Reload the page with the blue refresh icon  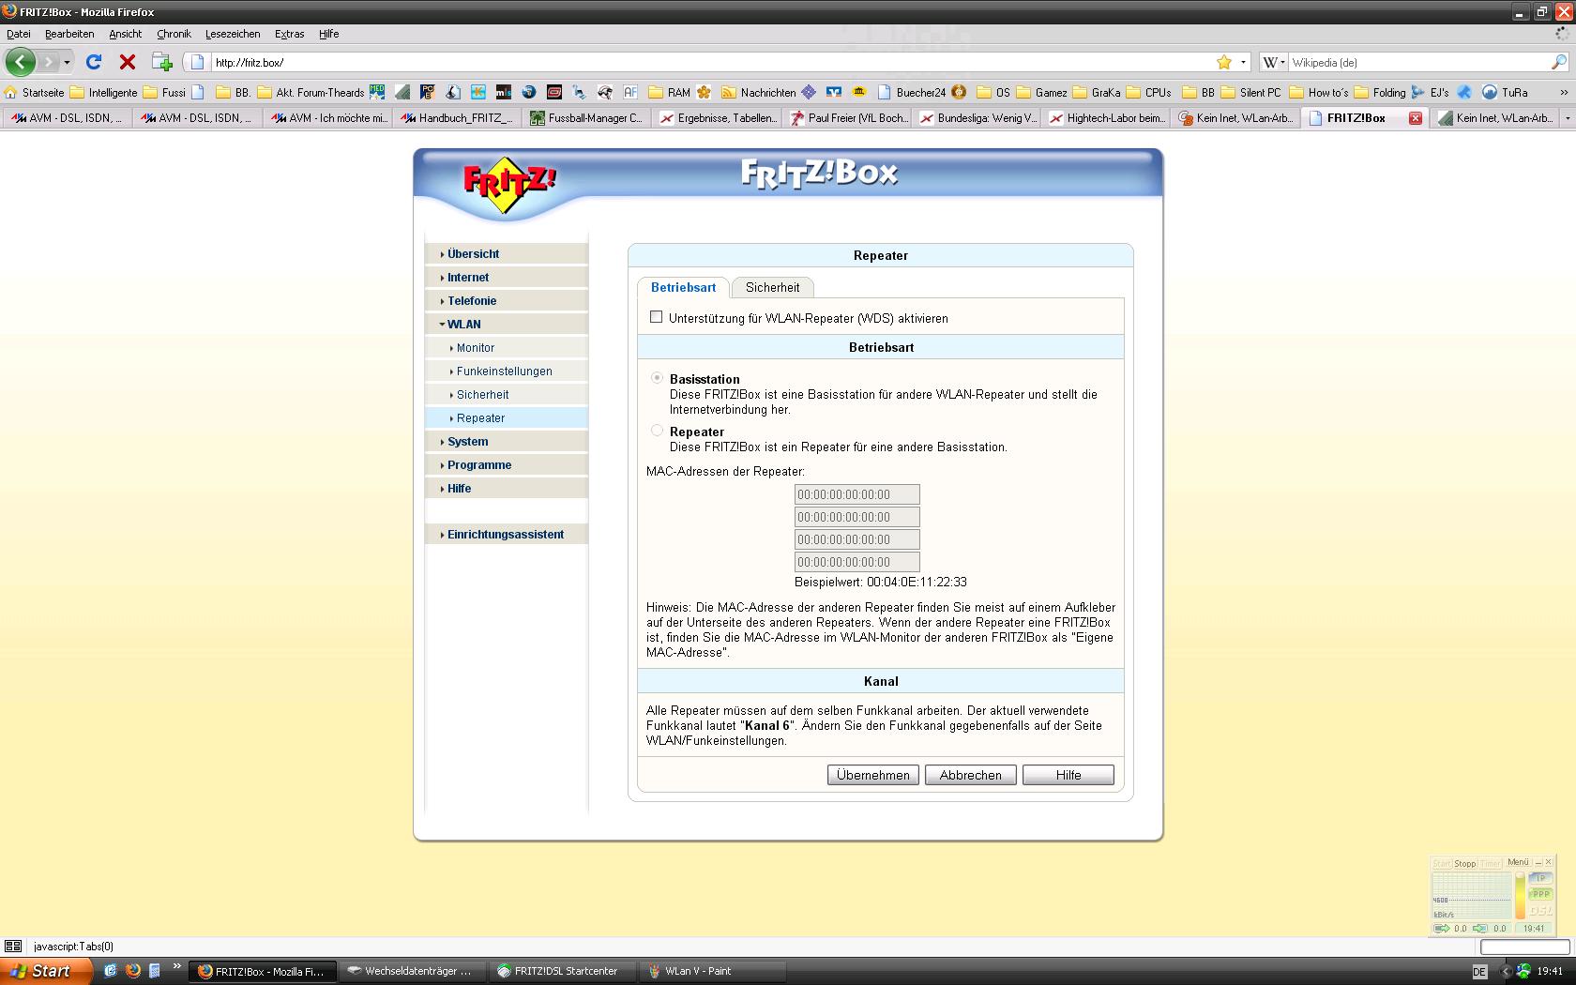click(x=94, y=62)
